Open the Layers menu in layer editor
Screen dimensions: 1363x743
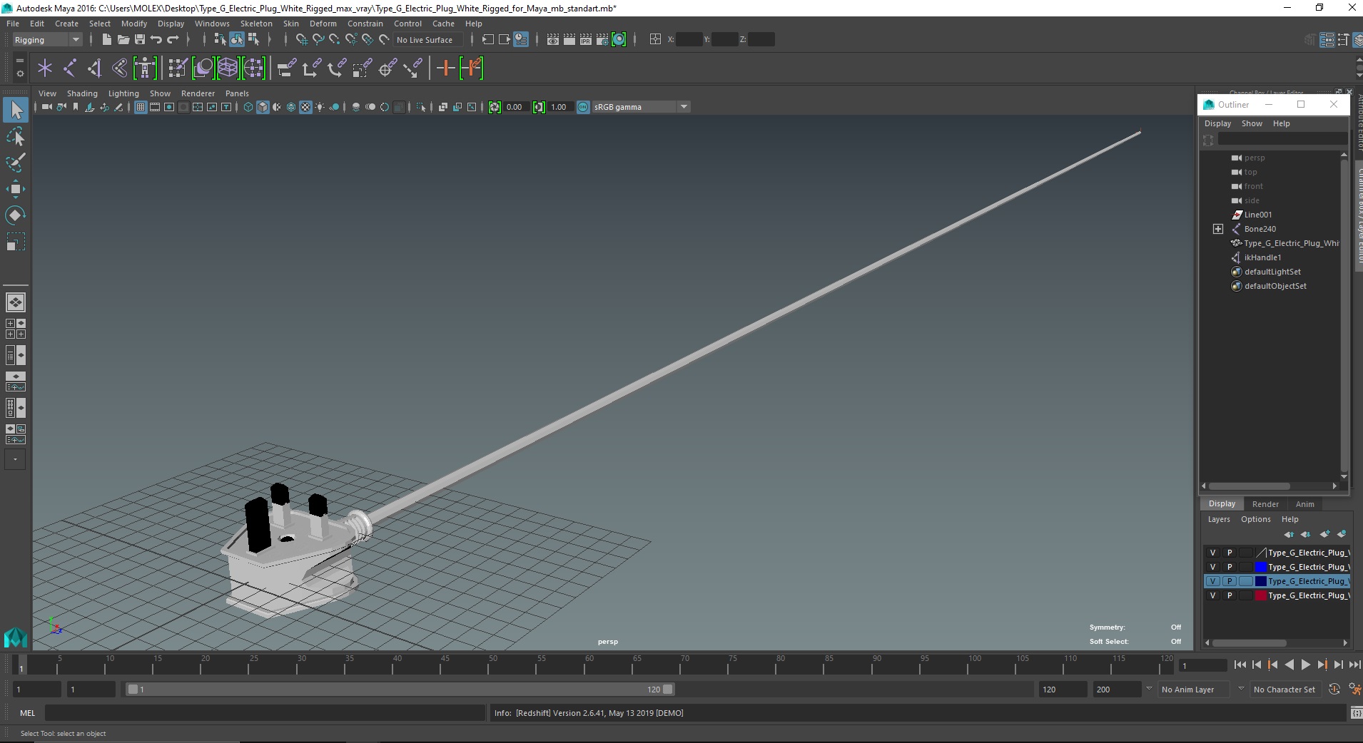click(x=1219, y=519)
